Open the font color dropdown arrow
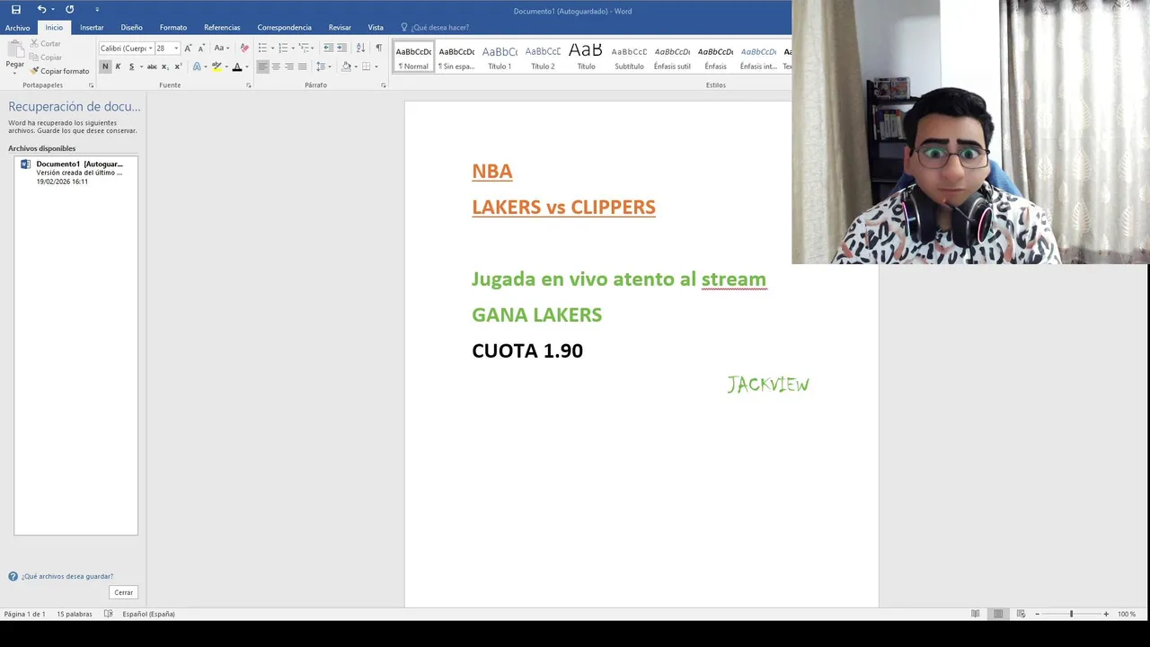 pos(247,66)
